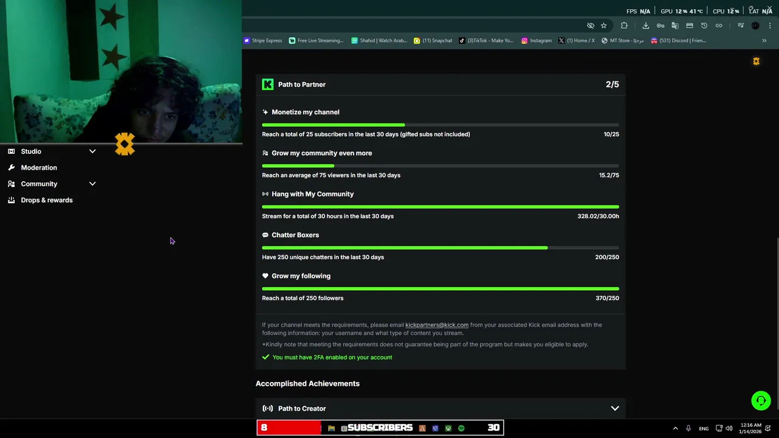Click the broadcast icon beside Path to Creator
The image size is (779, 438).
(x=268, y=409)
